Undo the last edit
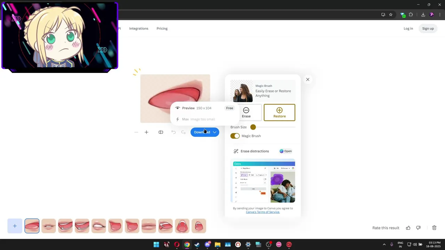Image resolution: width=445 pixels, height=250 pixels. tap(173, 132)
